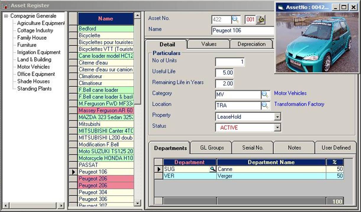This screenshot has height=212, width=361.
Task: Maximize the AssetNo picture window
Action: click(x=344, y=7)
